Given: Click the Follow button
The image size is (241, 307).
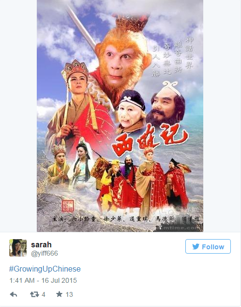Looking at the screenshot, I should [208, 246].
